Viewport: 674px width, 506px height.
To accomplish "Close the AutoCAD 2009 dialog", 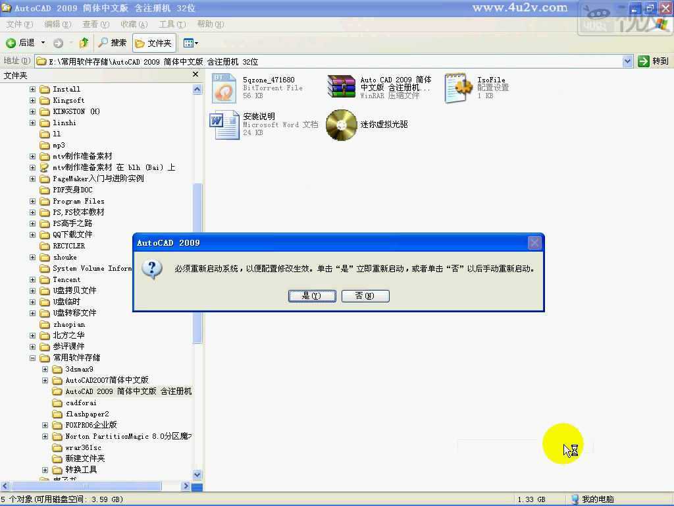I will click(x=534, y=243).
